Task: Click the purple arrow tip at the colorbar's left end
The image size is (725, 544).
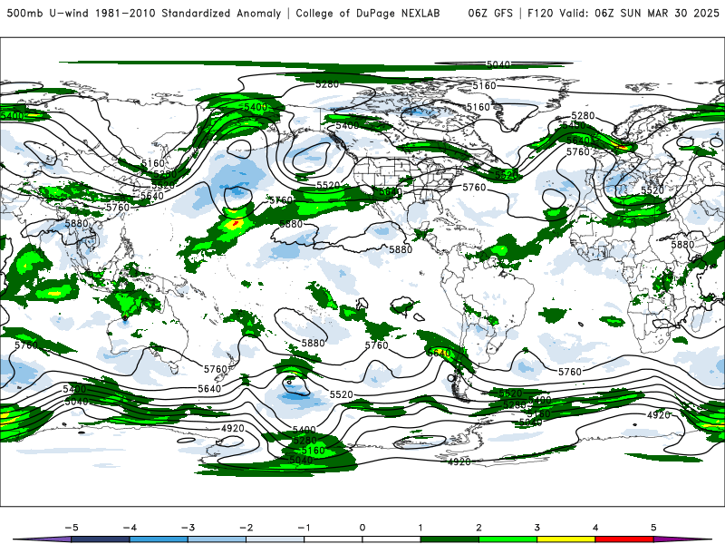Action: coord(43,539)
